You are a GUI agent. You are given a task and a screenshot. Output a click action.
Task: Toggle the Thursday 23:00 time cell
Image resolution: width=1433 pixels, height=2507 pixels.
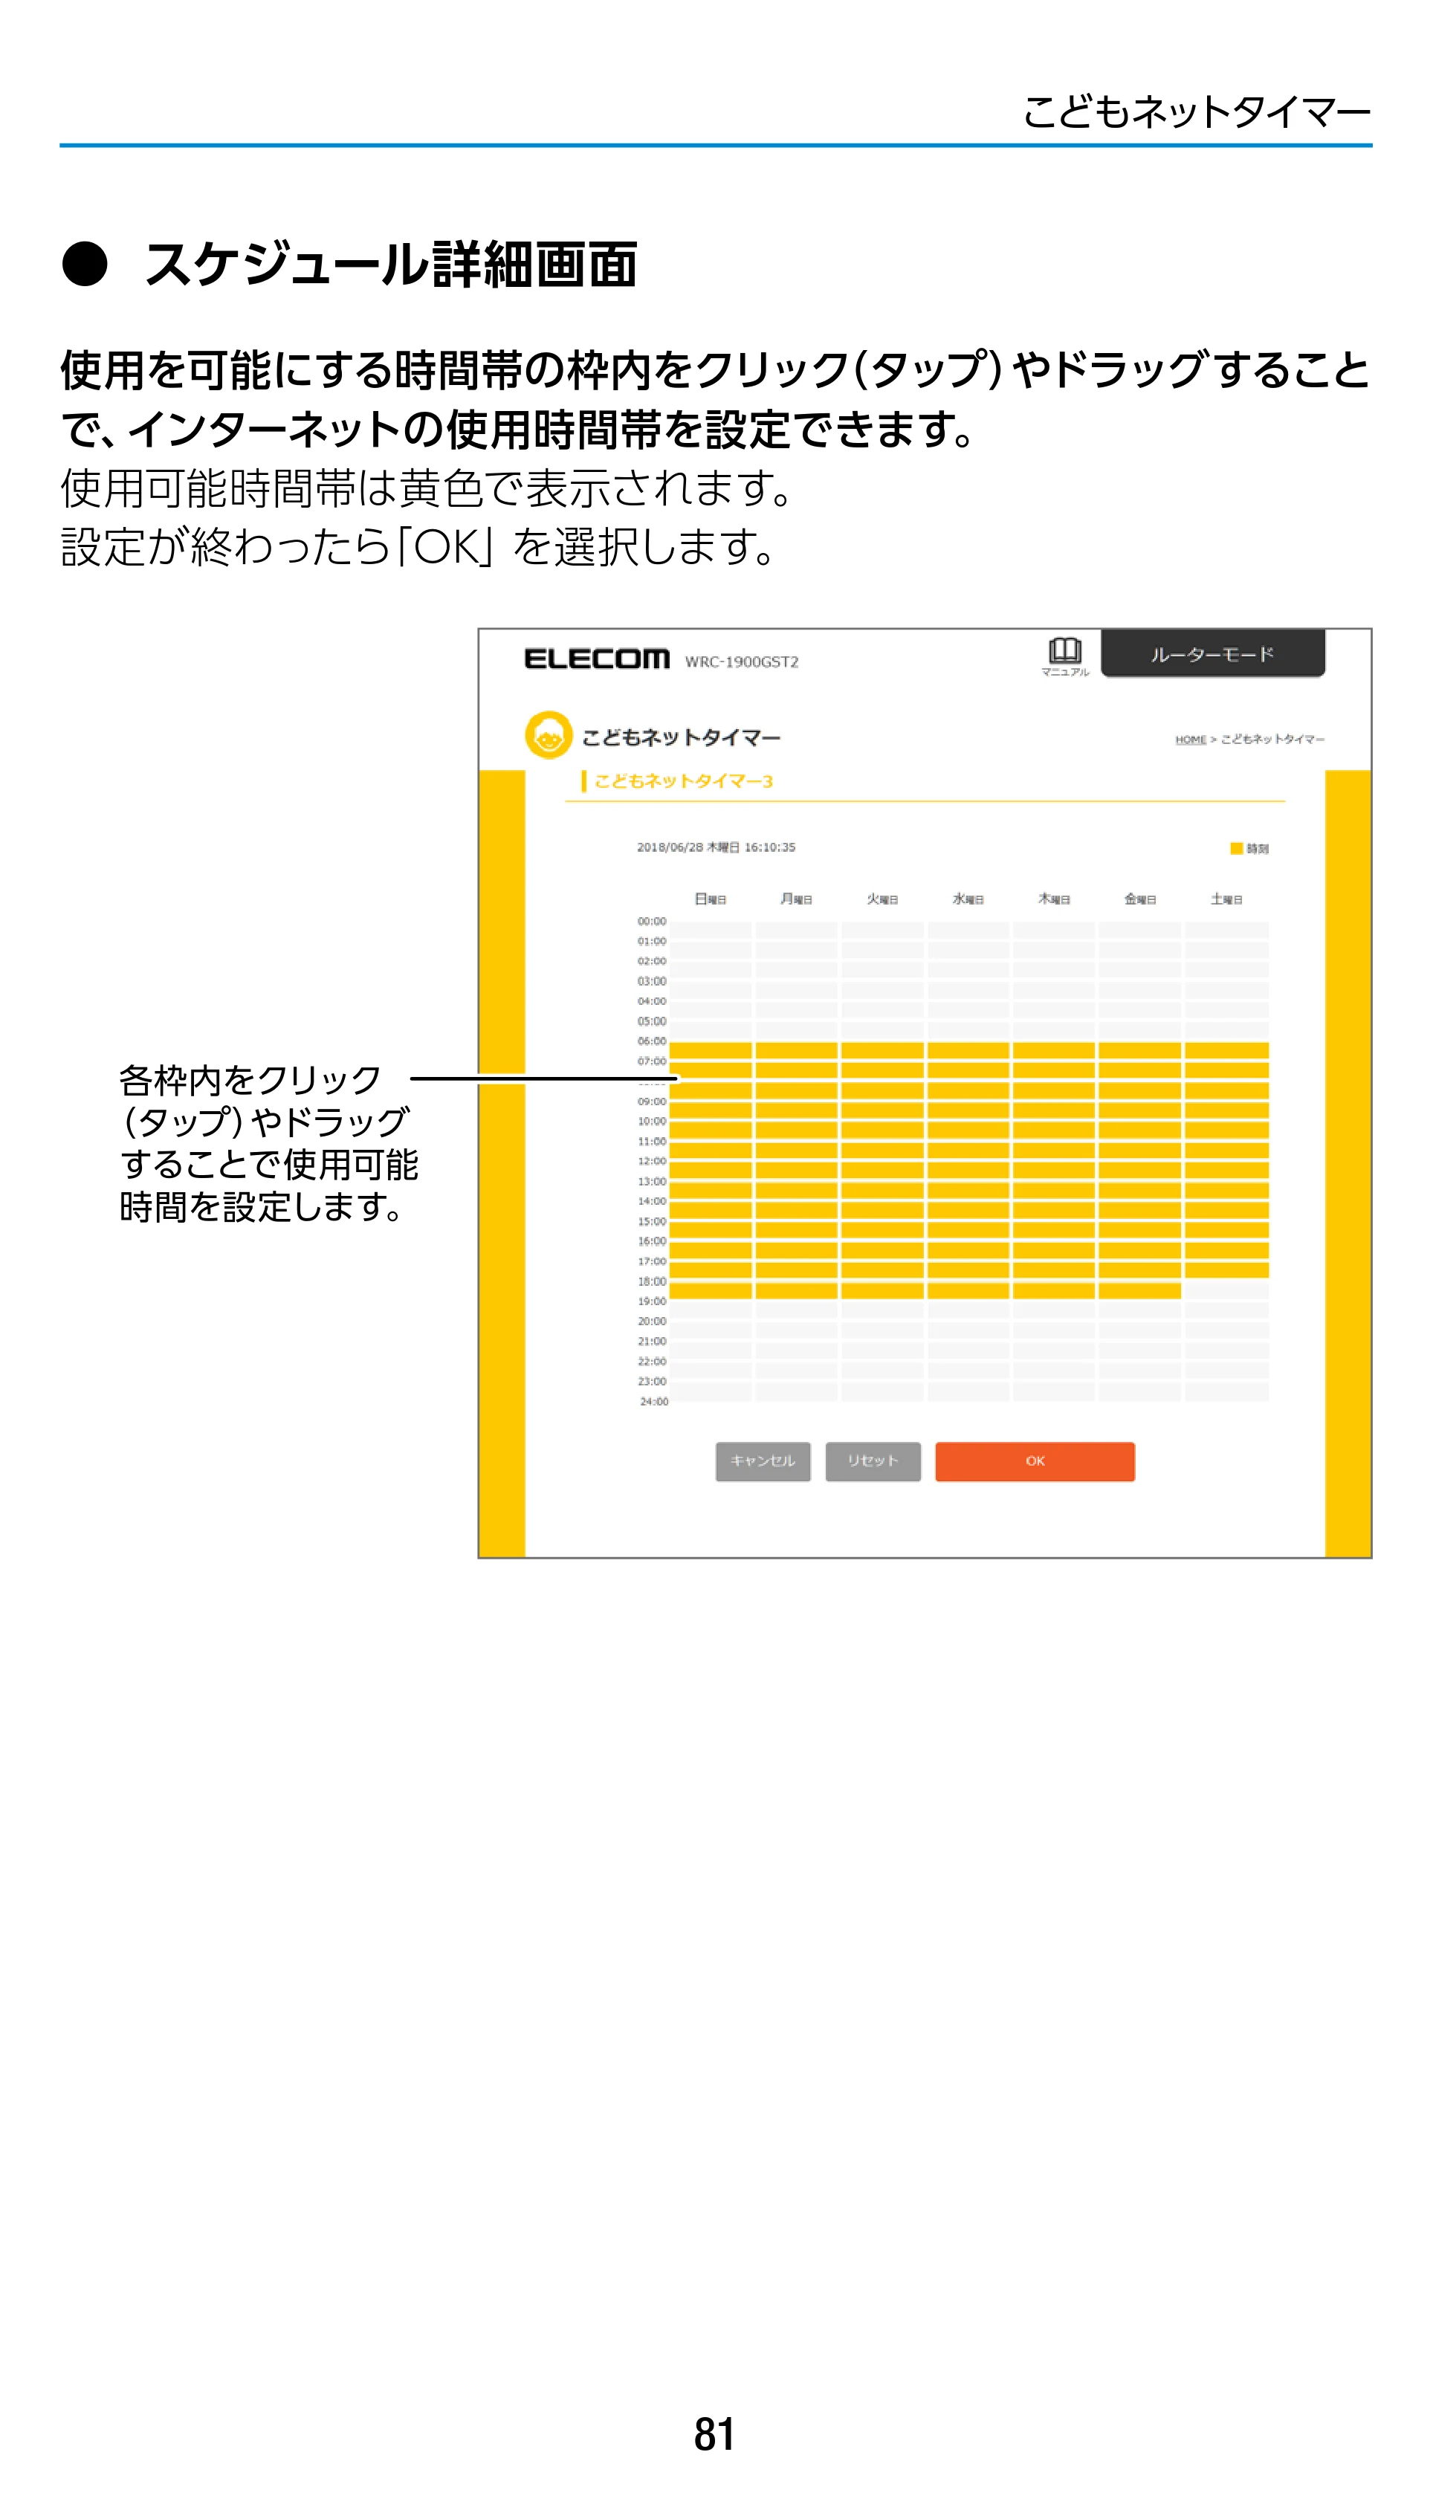click(x=1054, y=1391)
